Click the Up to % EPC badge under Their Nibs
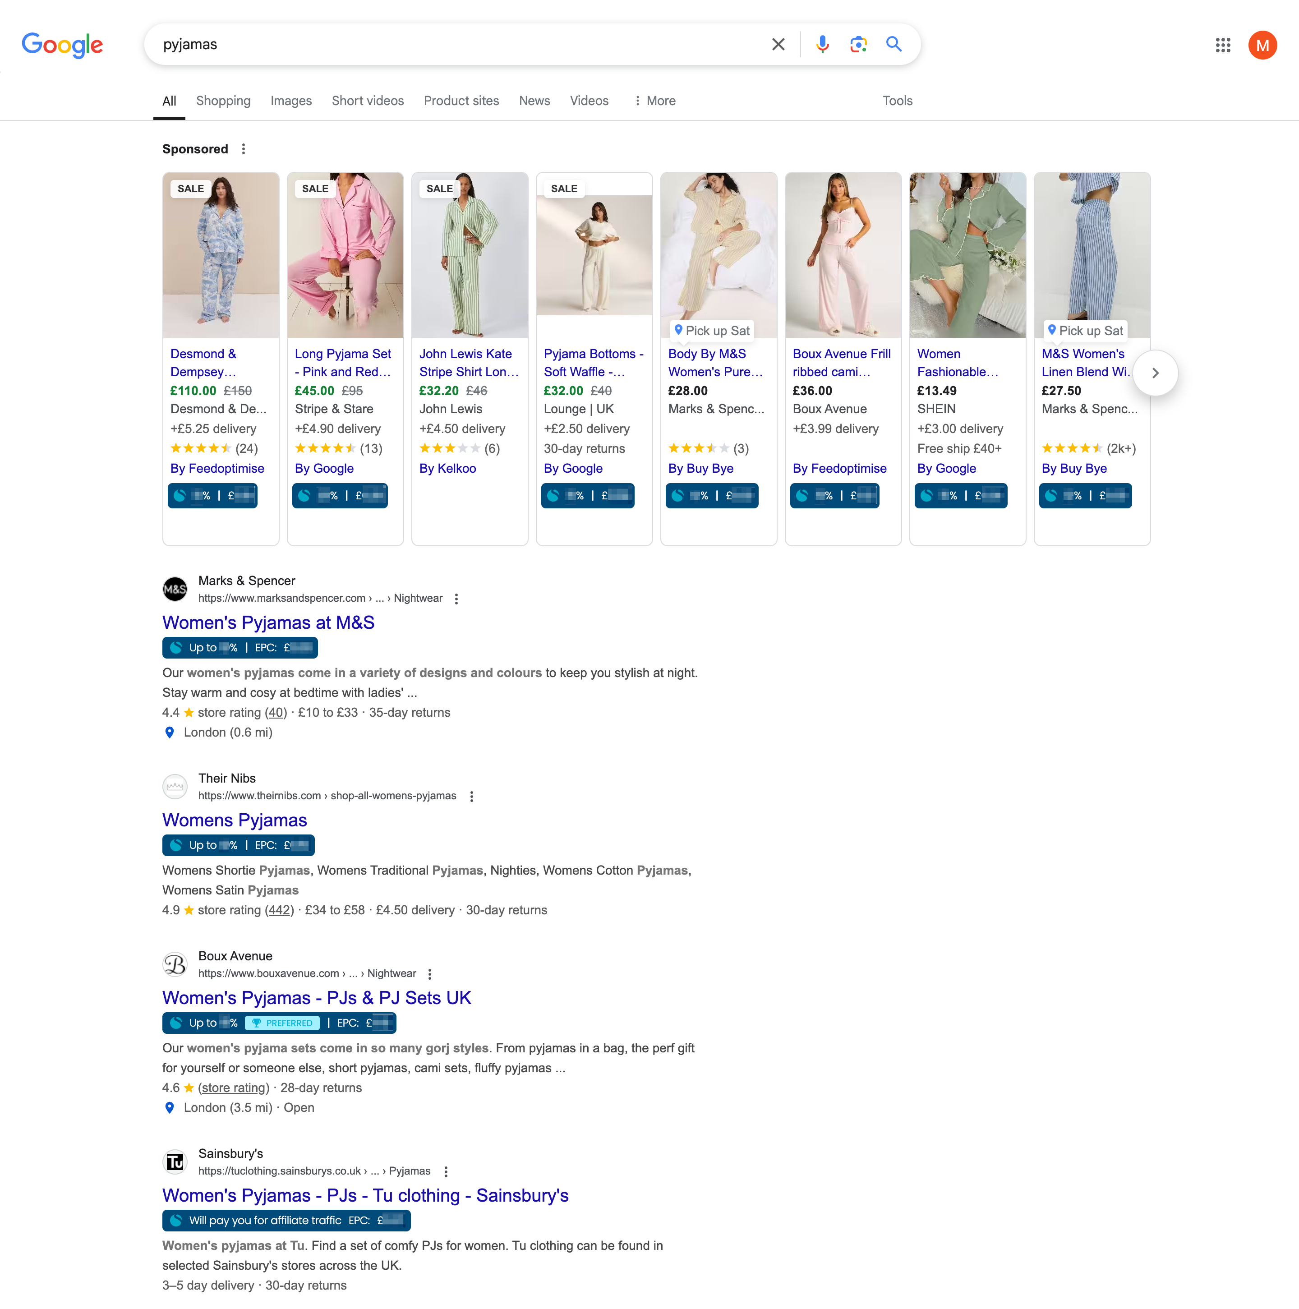This screenshot has height=1309, width=1299. 239,846
